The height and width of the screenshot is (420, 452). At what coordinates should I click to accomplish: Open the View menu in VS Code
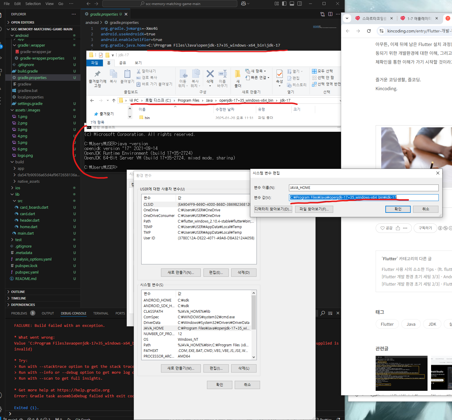[50, 4]
